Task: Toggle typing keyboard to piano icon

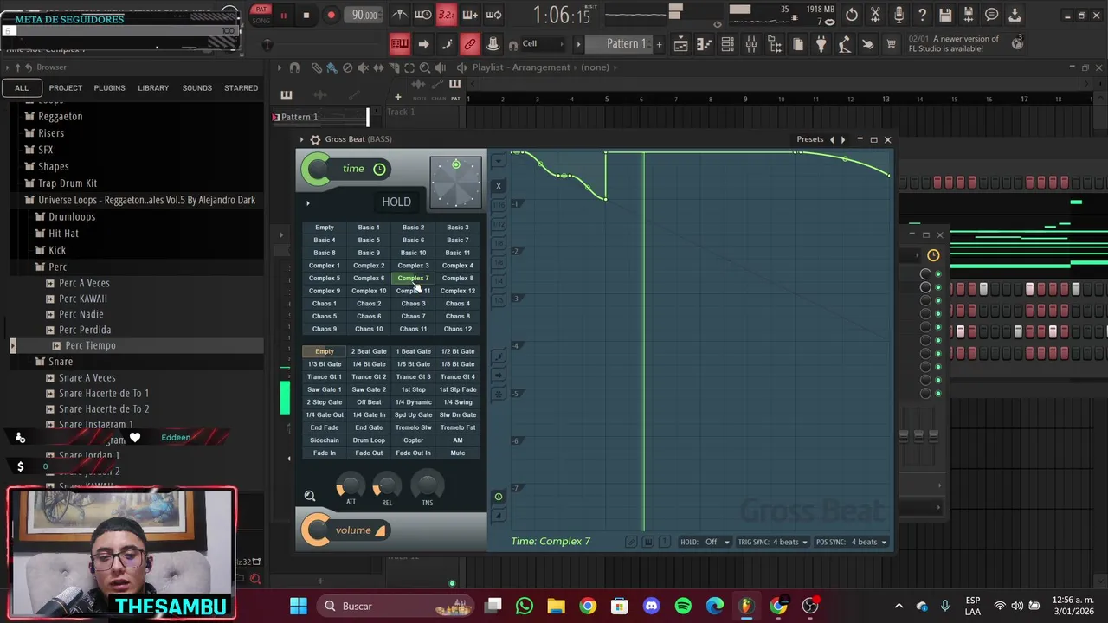Action: pyautogui.click(x=400, y=44)
